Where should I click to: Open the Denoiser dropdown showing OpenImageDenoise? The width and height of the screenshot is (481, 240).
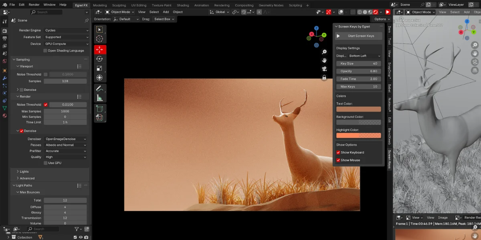pyautogui.click(x=65, y=138)
